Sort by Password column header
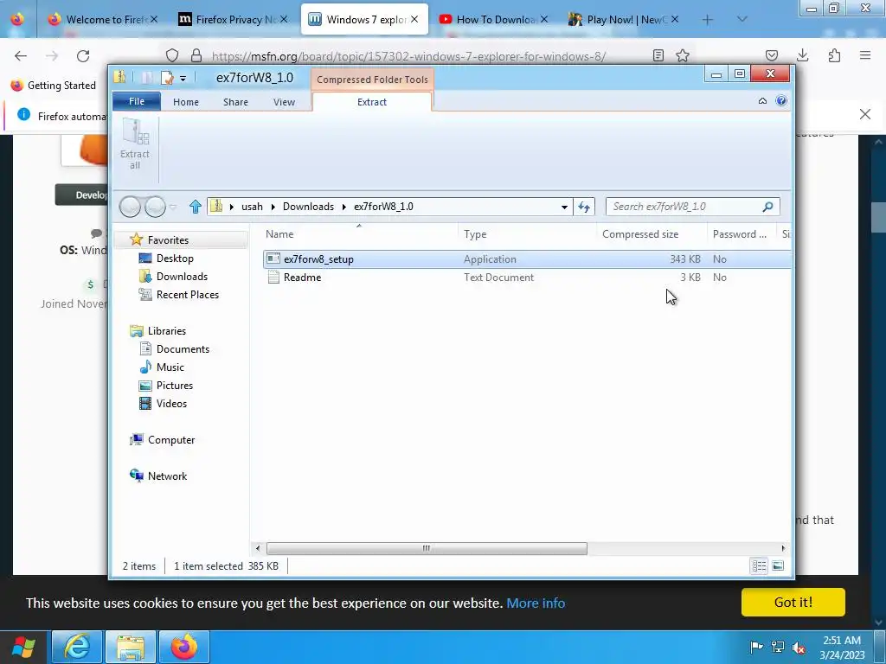886x664 pixels. click(741, 234)
